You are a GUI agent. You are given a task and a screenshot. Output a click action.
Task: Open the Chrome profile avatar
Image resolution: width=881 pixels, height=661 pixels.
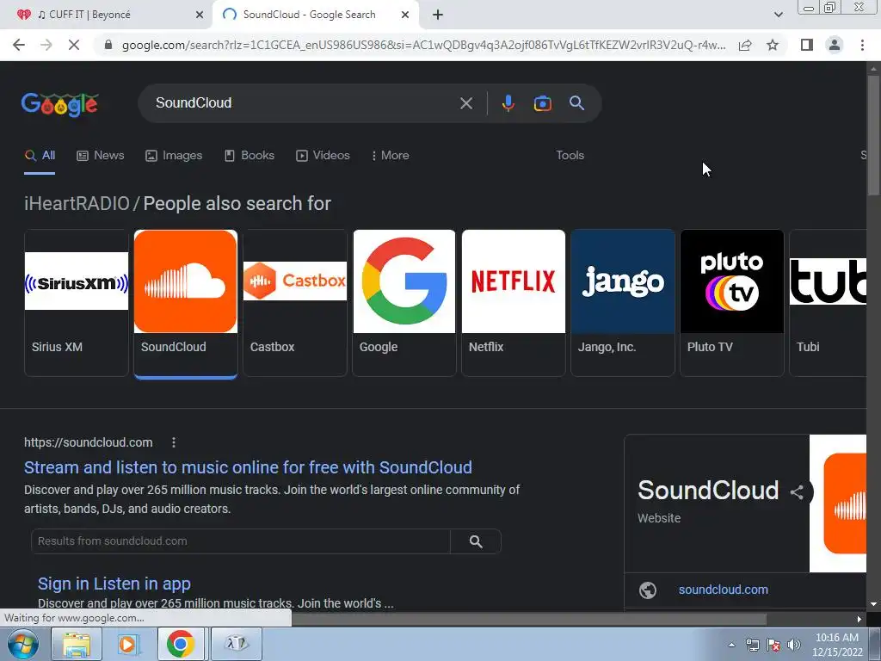[x=835, y=45]
